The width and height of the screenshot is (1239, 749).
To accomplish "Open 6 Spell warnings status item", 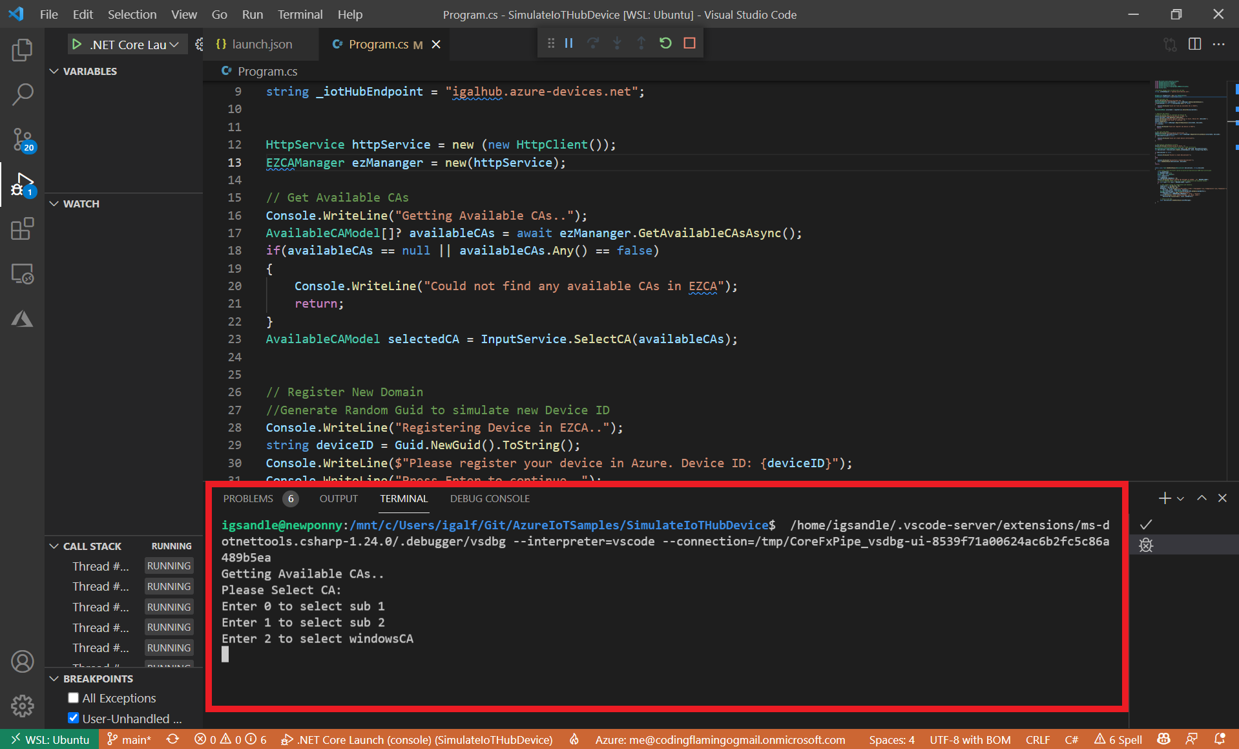I will 1118,739.
